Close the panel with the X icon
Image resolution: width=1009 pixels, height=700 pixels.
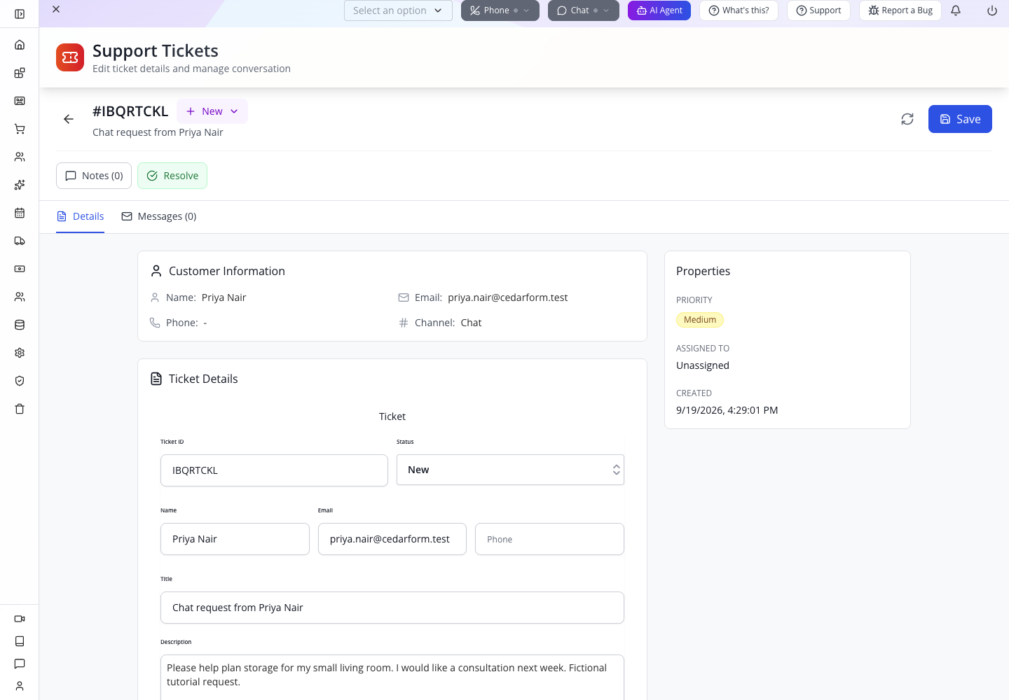56,9
